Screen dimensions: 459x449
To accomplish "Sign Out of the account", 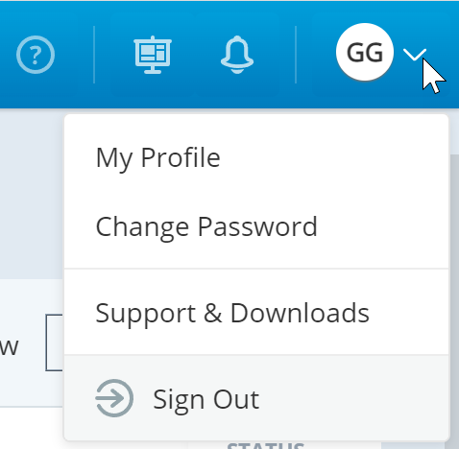I will tap(256, 398).
